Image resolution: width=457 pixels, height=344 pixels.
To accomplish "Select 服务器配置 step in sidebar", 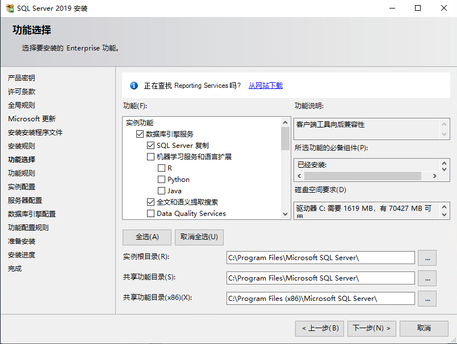I will click(25, 201).
